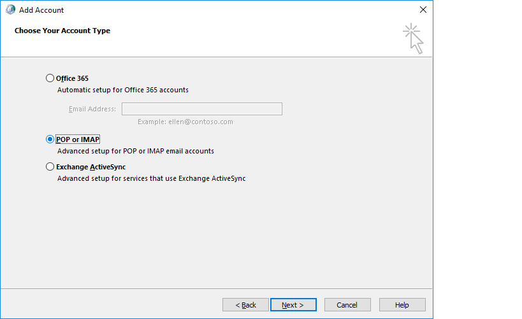Click the bold "Exchange ActiveSync" label text
Image resolution: width=522 pixels, height=319 pixels.
(x=91, y=167)
